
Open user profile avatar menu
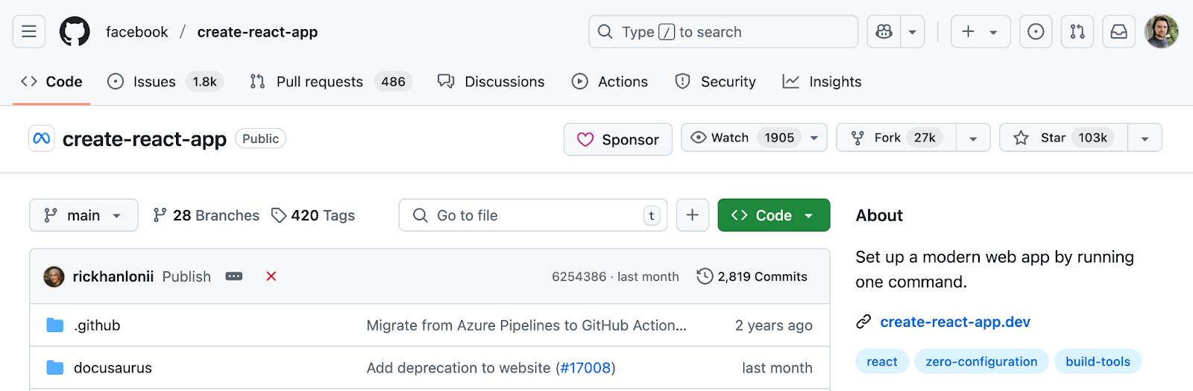click(1162, 31)
